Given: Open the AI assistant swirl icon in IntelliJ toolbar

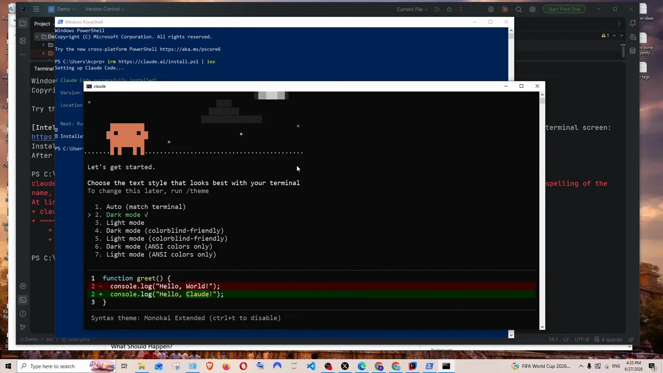Looking at the screenshot, I should pyautogui.click(x=491, y=9).
